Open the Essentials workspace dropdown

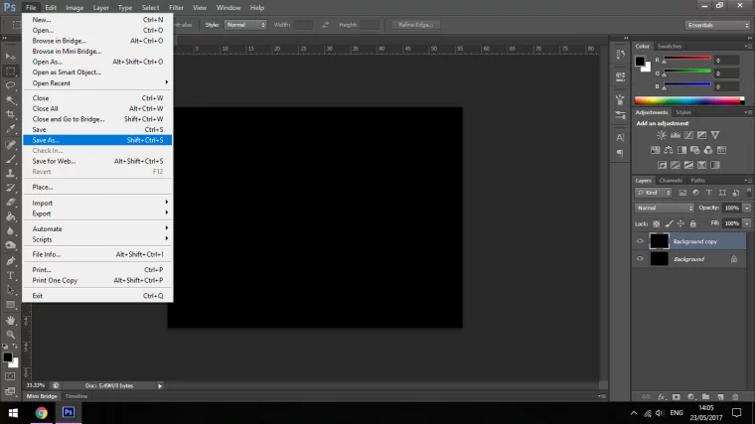[x=717, y=25]
